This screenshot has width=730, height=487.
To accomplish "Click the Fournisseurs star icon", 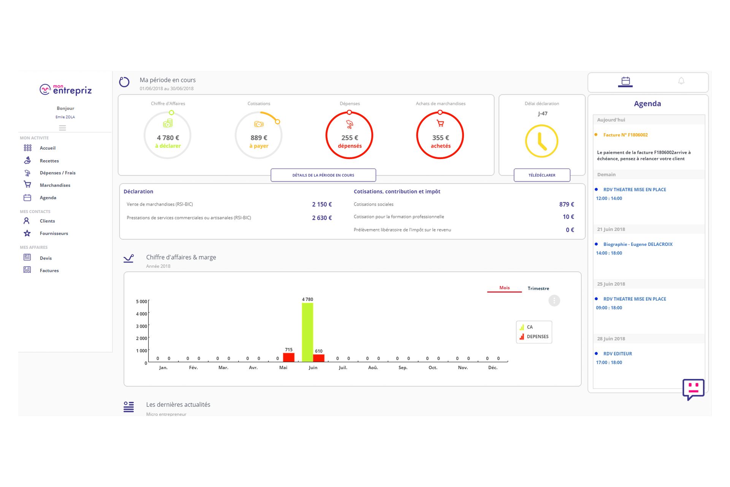I will pos(27,233).
